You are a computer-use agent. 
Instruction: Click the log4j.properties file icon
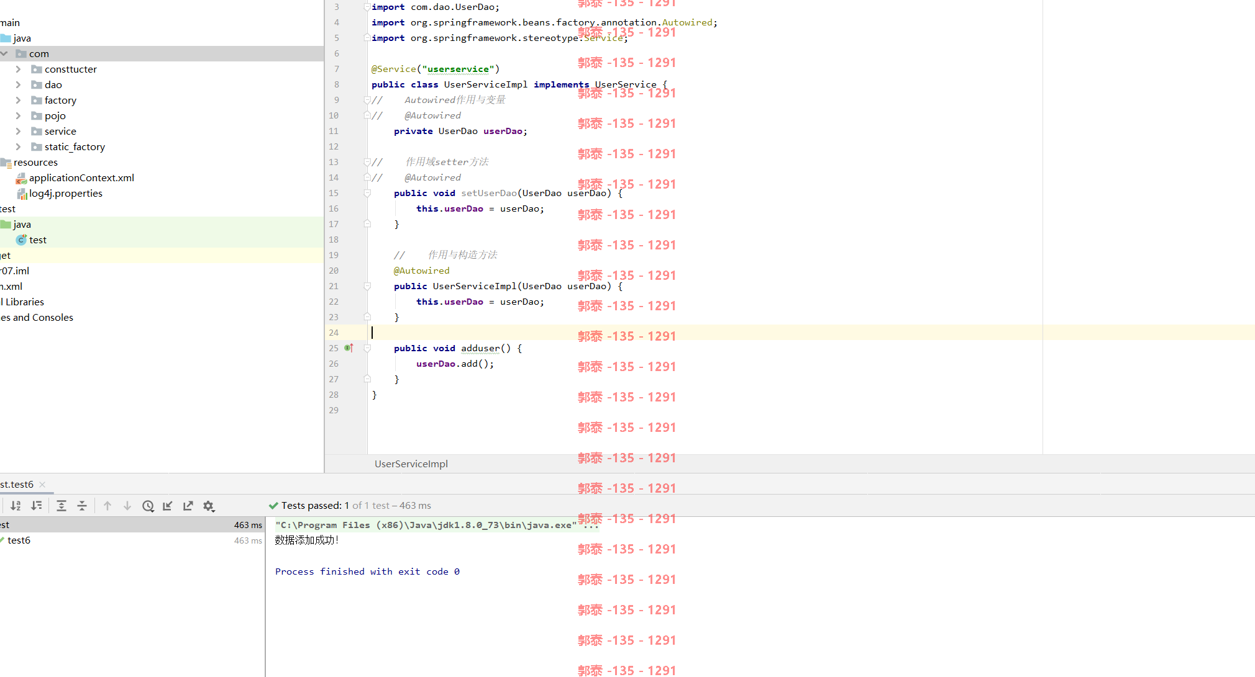point(22,194)
